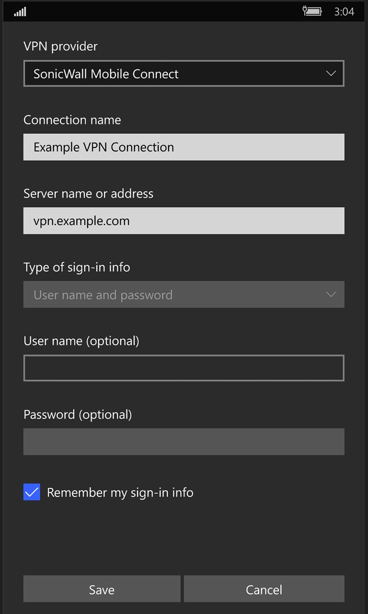This screenshot has width=368, height=614.
Task: Click the vpn.example.com server address field
Action: (184, 221)
